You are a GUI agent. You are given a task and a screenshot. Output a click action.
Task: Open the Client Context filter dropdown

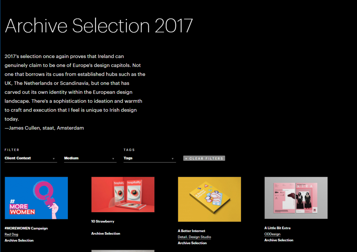click(x=31, y=158)
